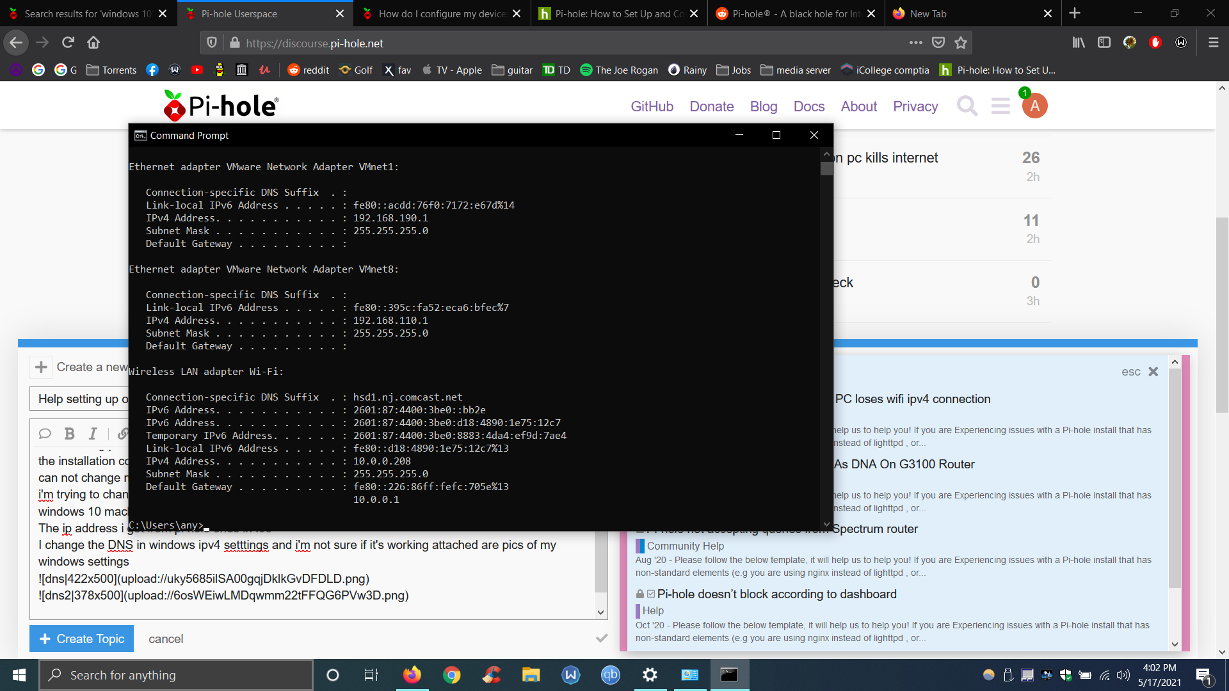Image resolution: width=1229 pixels, height=691 pixels.
Task: Open the Torrents bookmark folder
Action: coord(111,70)
